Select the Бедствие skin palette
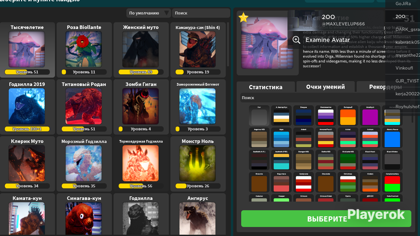 [x=281, y=182]
